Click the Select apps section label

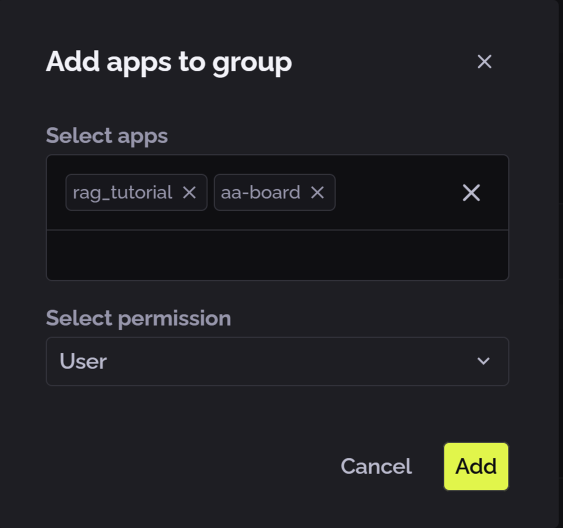[x=107, y=135]
